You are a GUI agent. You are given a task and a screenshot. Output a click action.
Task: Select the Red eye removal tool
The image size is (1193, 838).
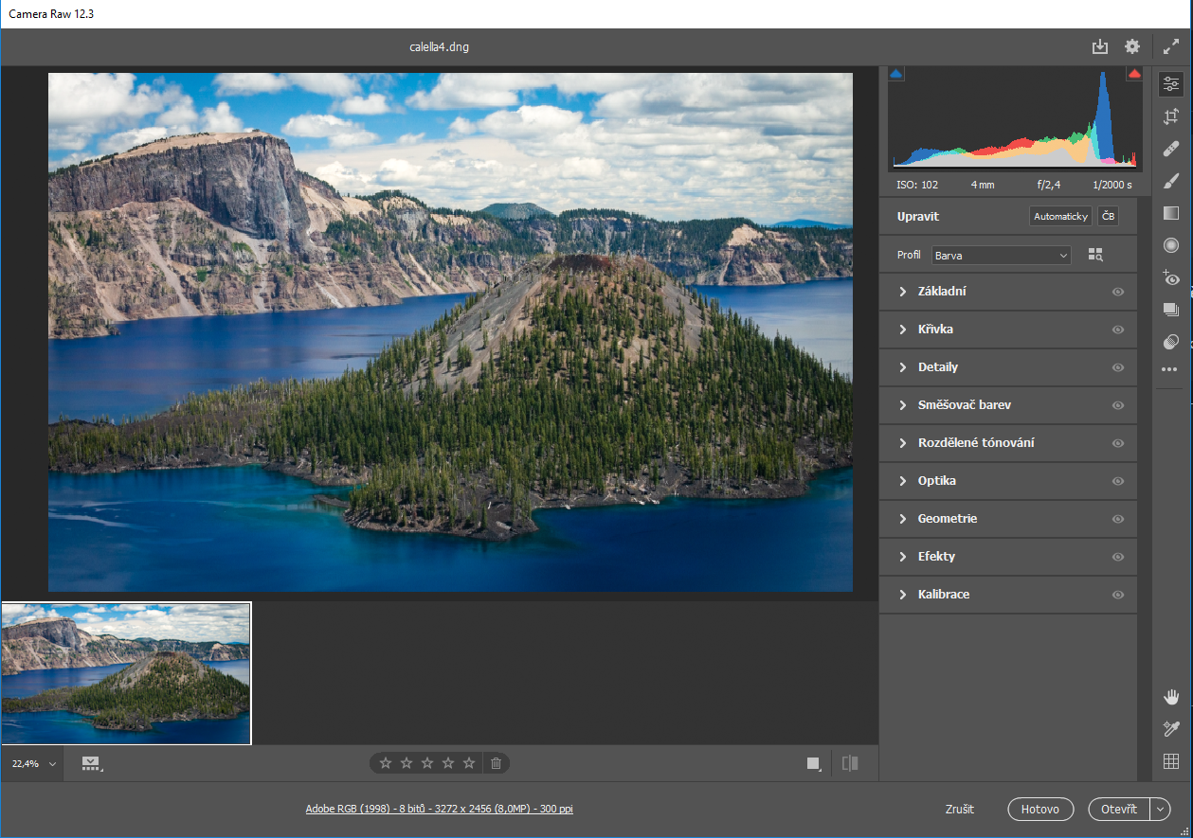1171,277
